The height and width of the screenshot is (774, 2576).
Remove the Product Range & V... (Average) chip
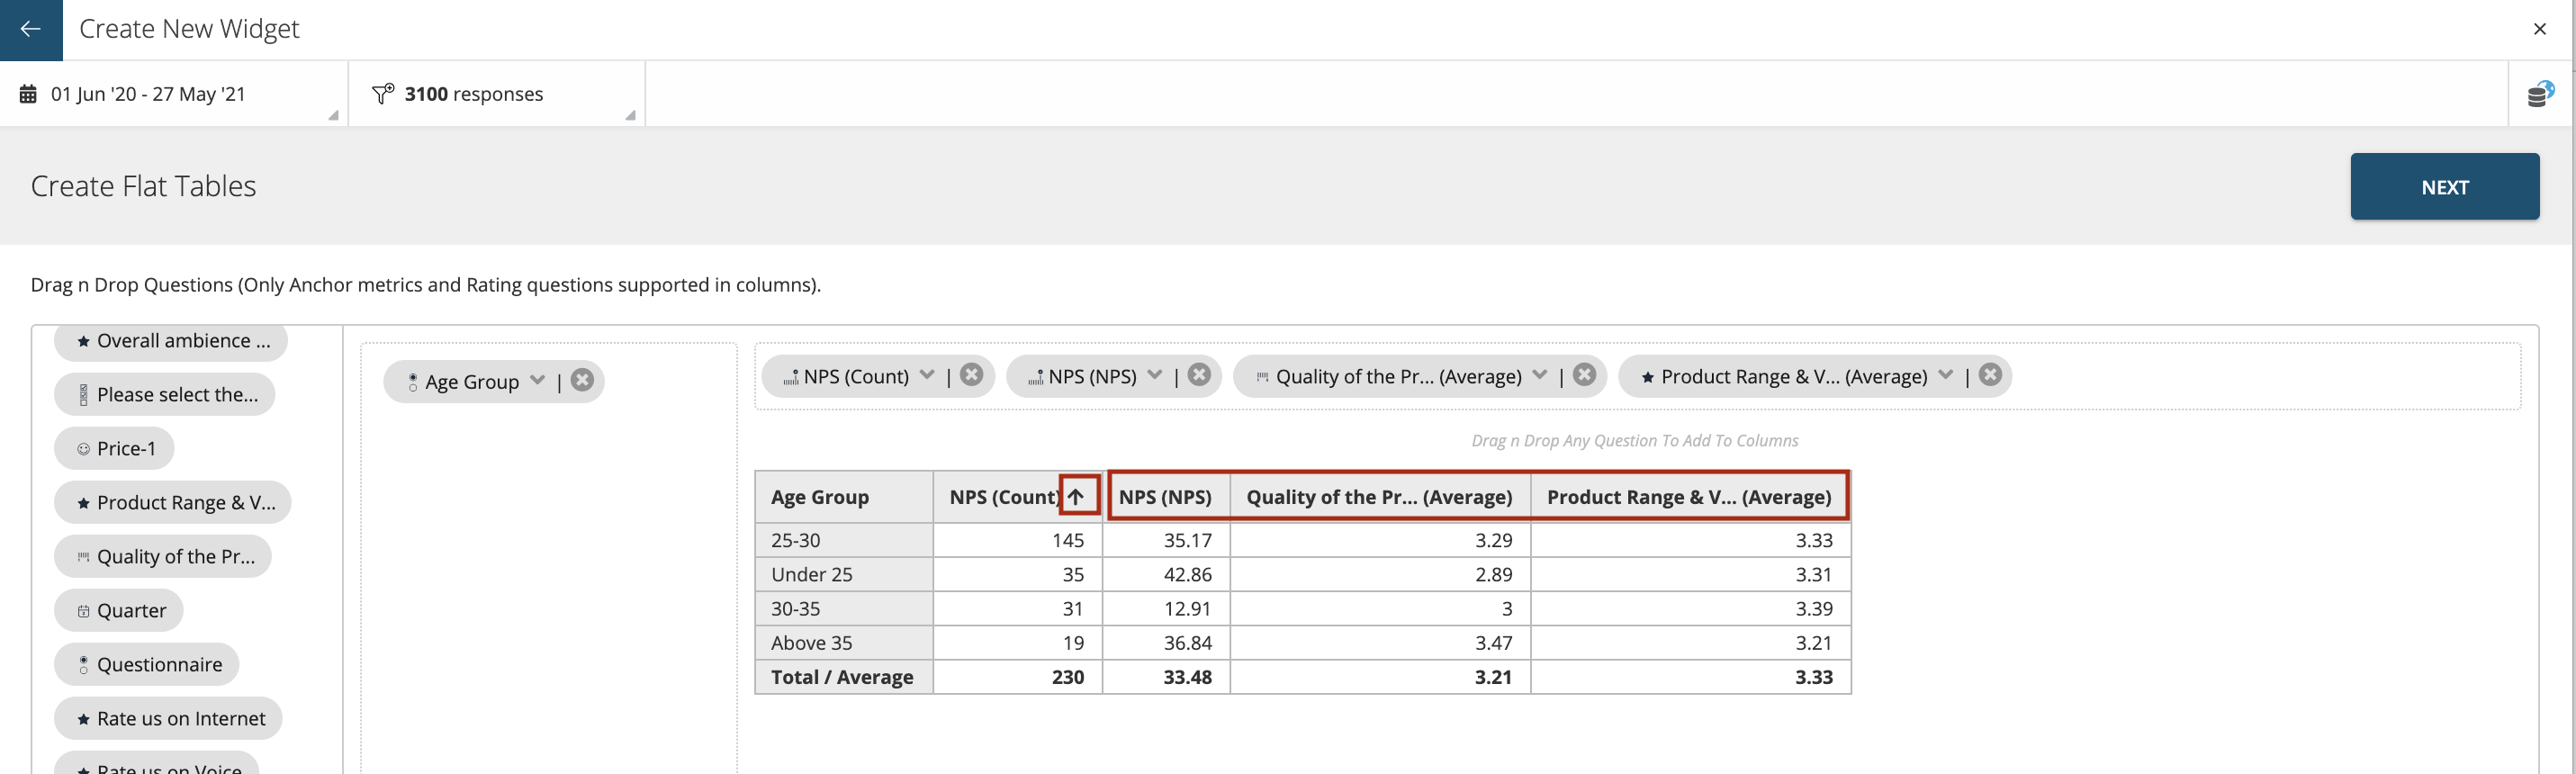pos(1990,375)
